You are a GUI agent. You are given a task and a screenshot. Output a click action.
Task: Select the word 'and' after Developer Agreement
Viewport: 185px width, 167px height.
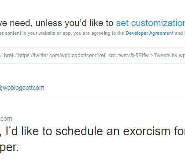tap(179, 33)
